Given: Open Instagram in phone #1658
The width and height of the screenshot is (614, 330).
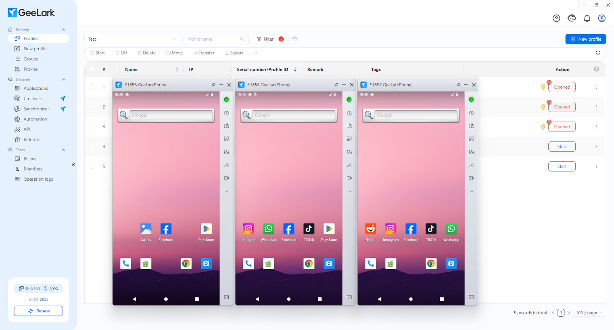Looking at the screenshot, I should (248, 229).
